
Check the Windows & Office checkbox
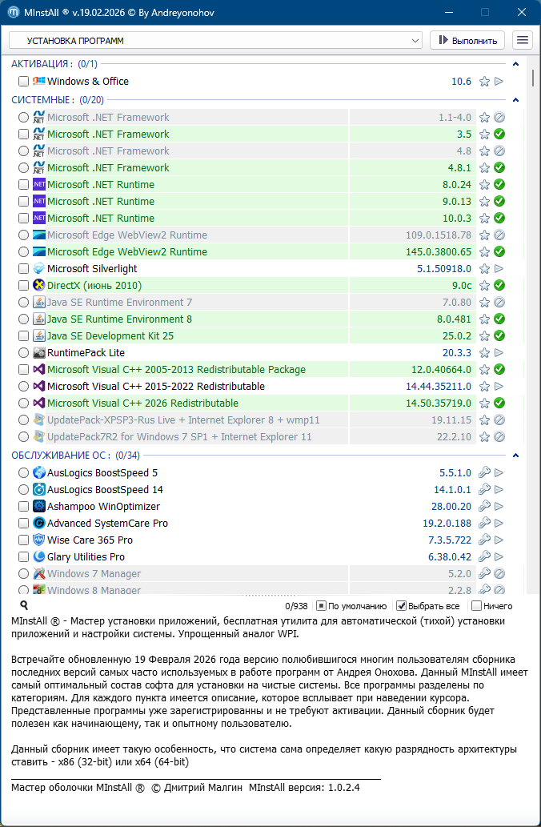(24, 82)
